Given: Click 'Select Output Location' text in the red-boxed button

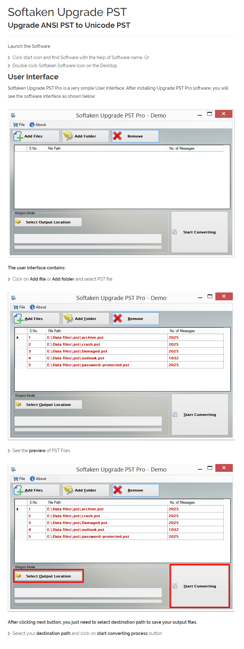Looking at the screenshot, I should [48, 576].
